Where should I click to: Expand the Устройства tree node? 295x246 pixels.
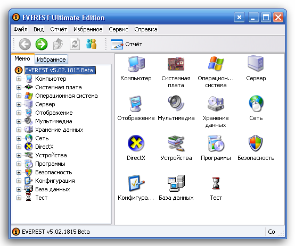click(19, 155)
